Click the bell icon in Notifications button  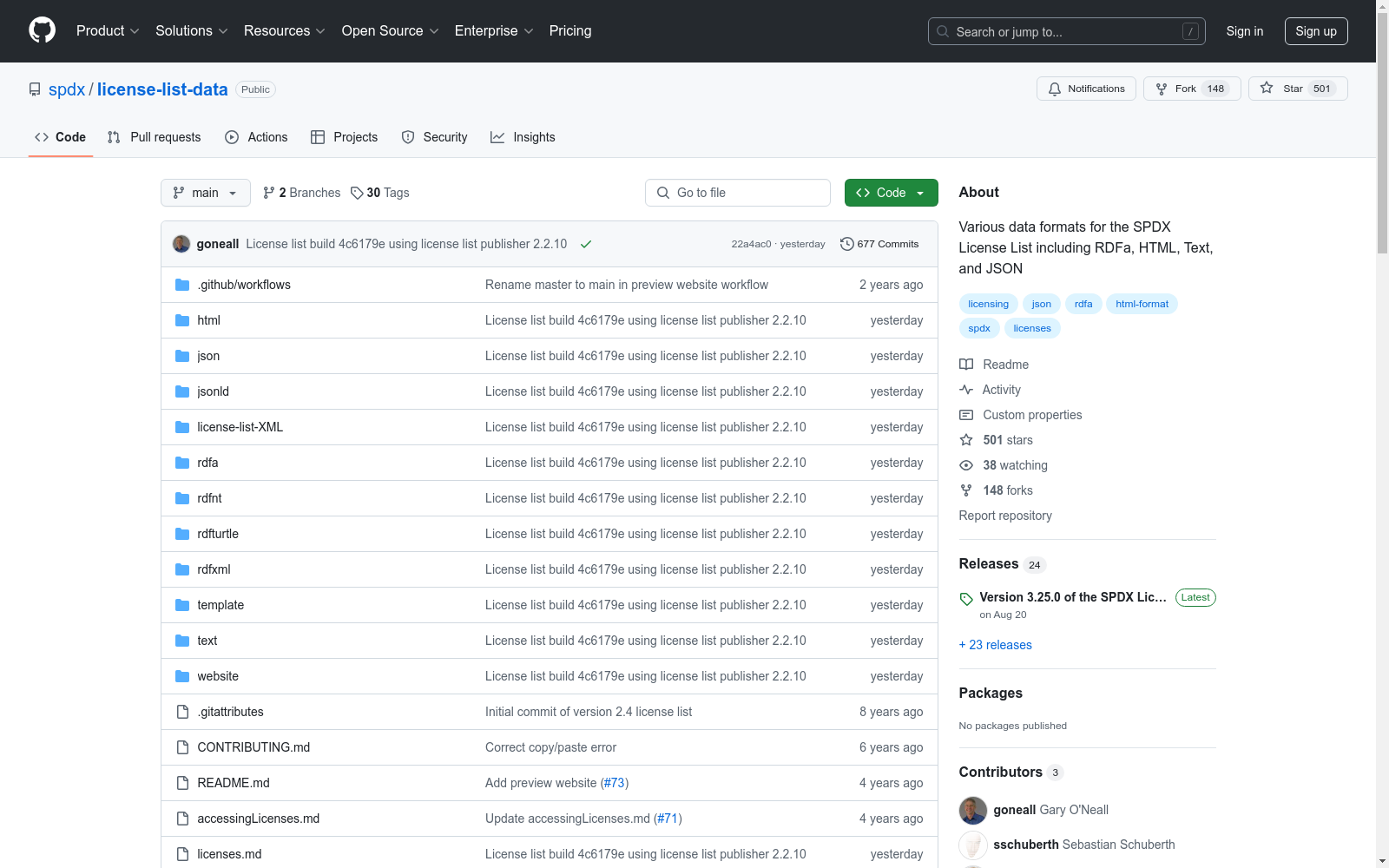tap(1055, 89)
